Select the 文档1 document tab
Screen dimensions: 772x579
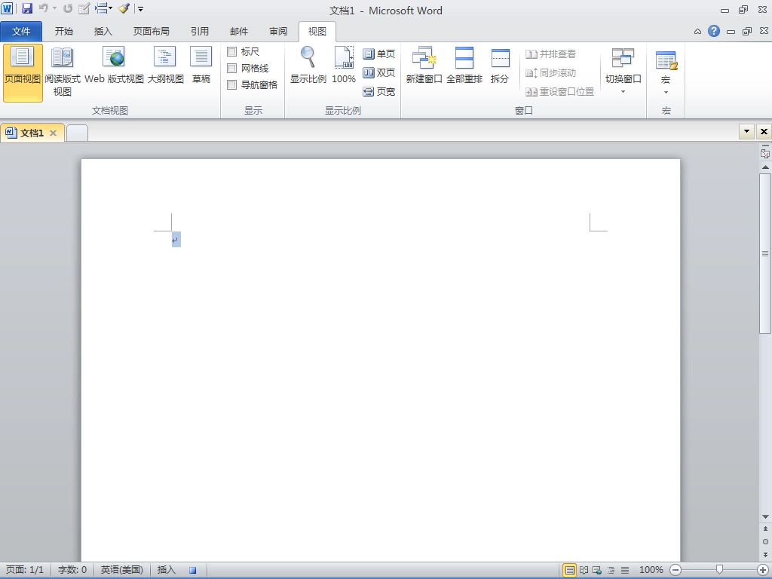[32, 133]
